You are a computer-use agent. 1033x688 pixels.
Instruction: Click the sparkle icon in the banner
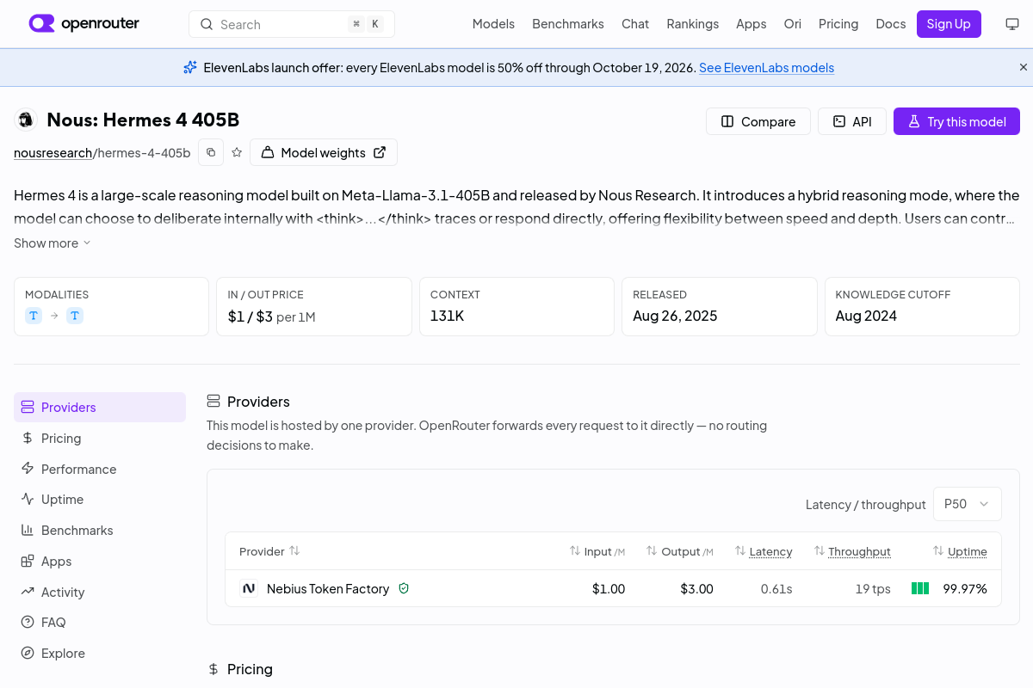pyautogui.click(x=190, y=67)
